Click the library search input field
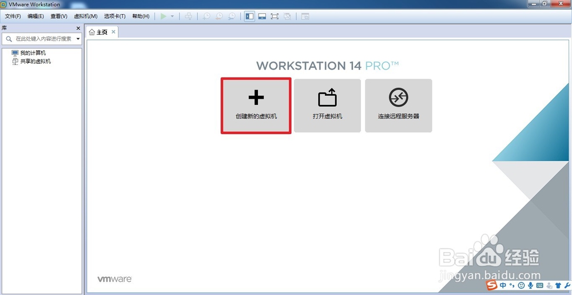Image resolution: width=572 pixels, height=295 pixels. 43,39
